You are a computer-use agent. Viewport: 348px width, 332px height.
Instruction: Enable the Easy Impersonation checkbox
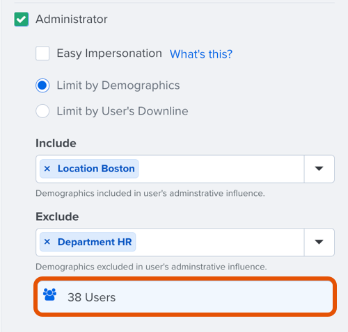pyautogui.click(x=42, y=53)
